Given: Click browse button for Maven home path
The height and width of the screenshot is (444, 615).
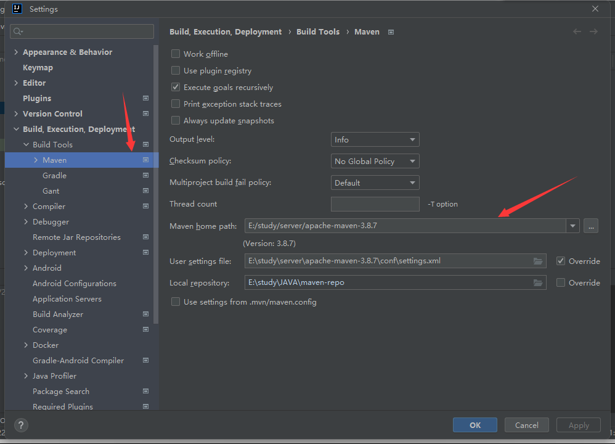Looking at the screenshot, I should pyautogui.click(x=591, y=226).
